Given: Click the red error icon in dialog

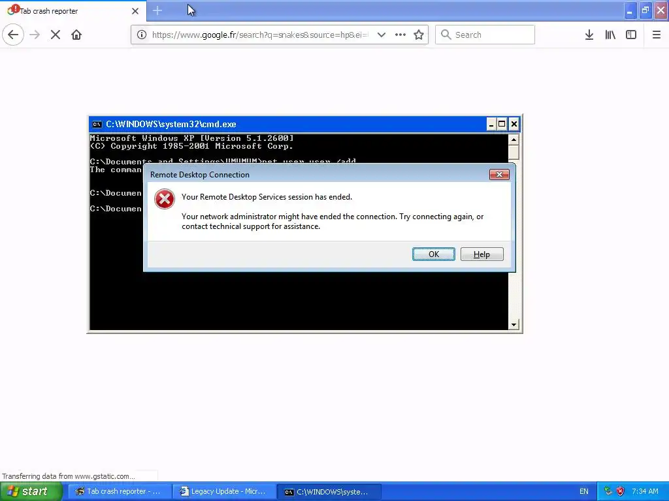Looking at the screenshot, I should click(164, 199).
